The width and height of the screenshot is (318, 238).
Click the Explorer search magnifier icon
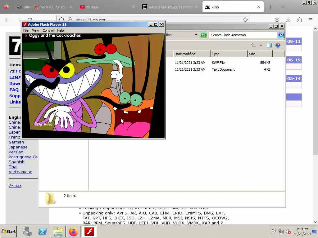[281, 35]
